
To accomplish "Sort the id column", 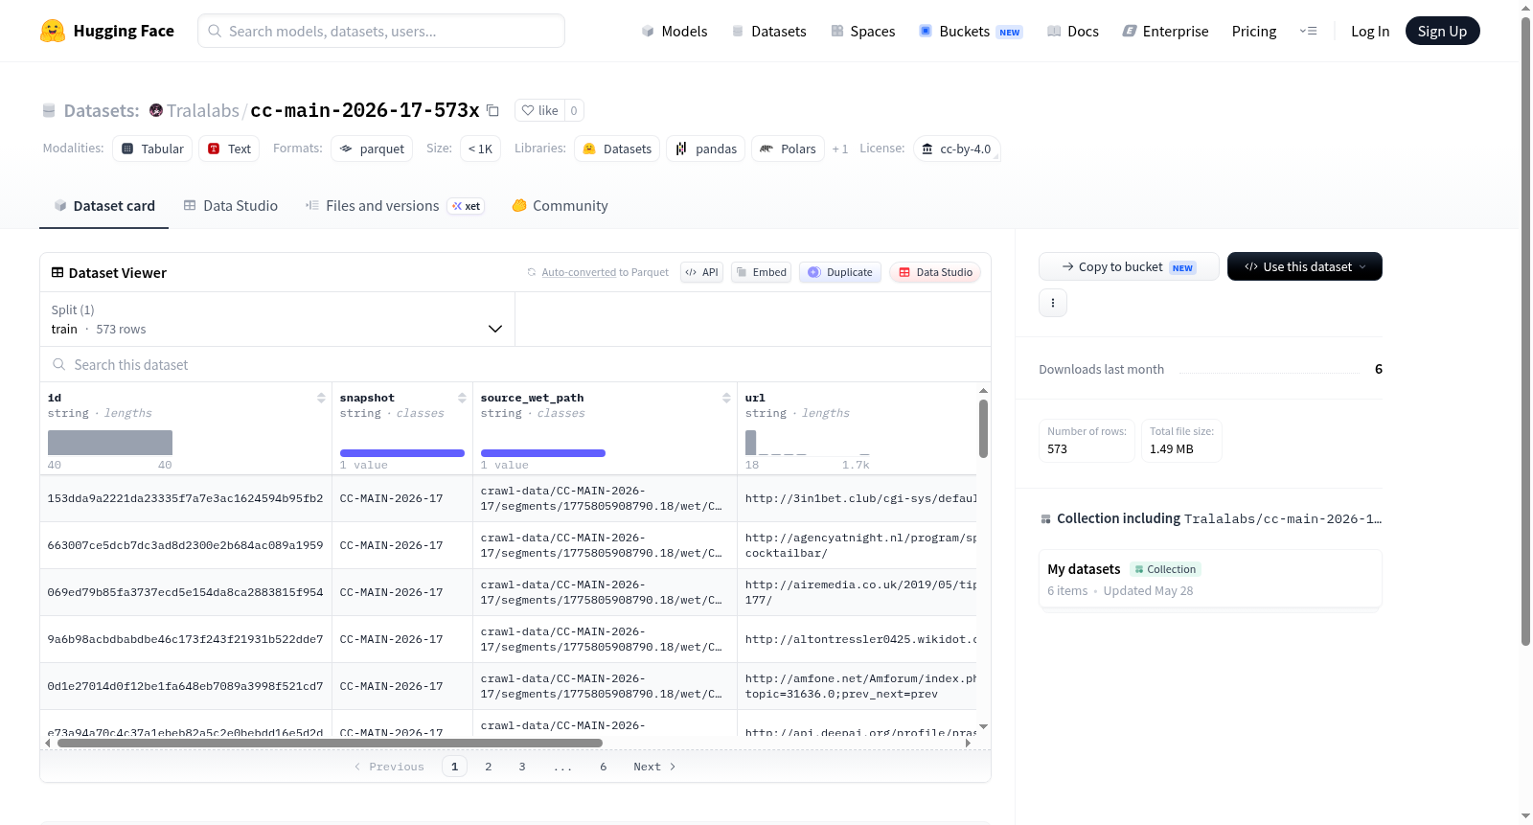I will pos(321,398).
